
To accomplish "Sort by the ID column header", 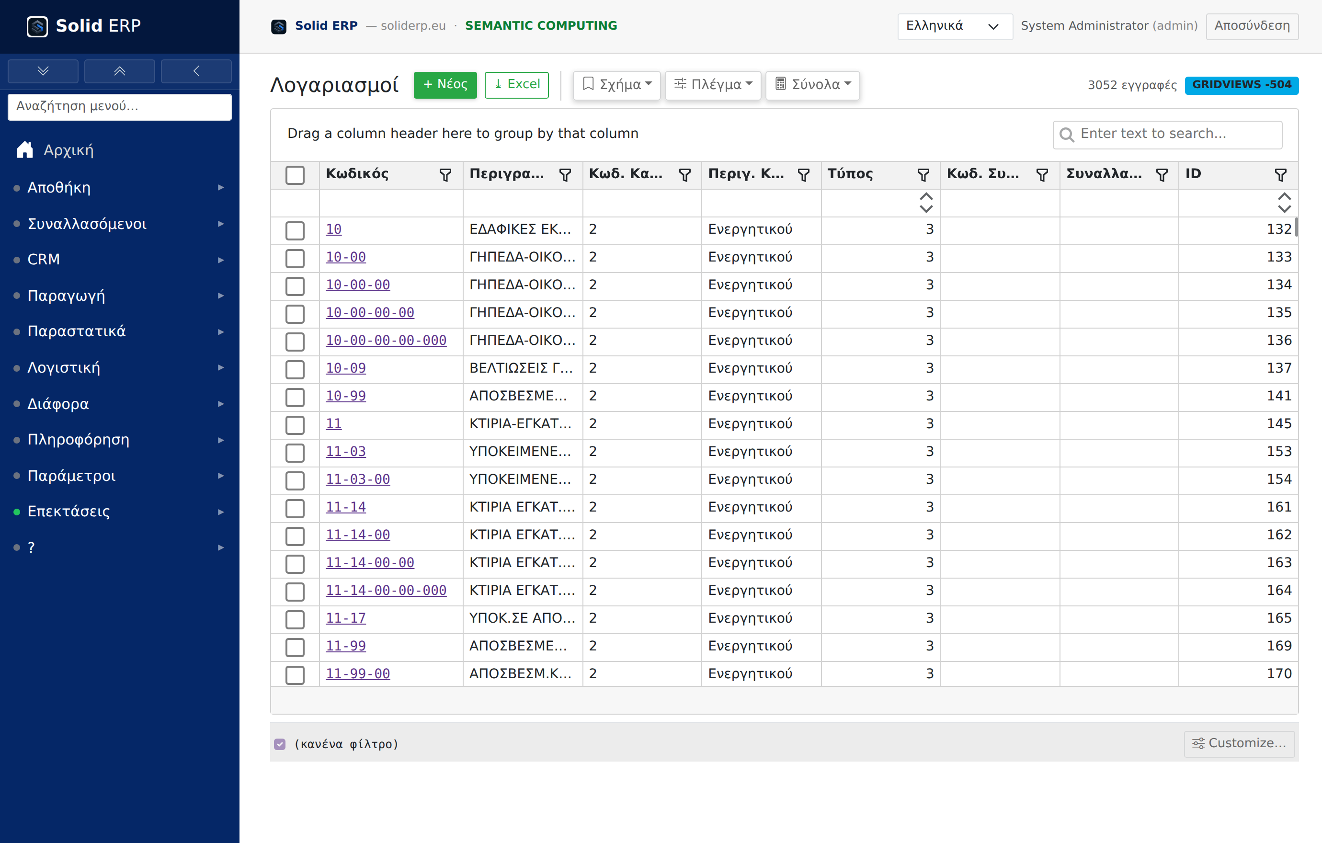I will 1193,174.
